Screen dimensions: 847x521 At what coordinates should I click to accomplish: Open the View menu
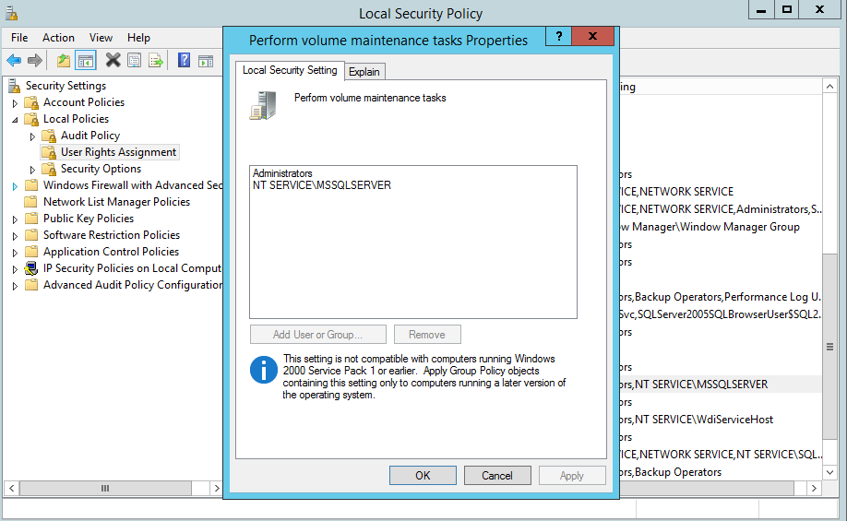101,38
